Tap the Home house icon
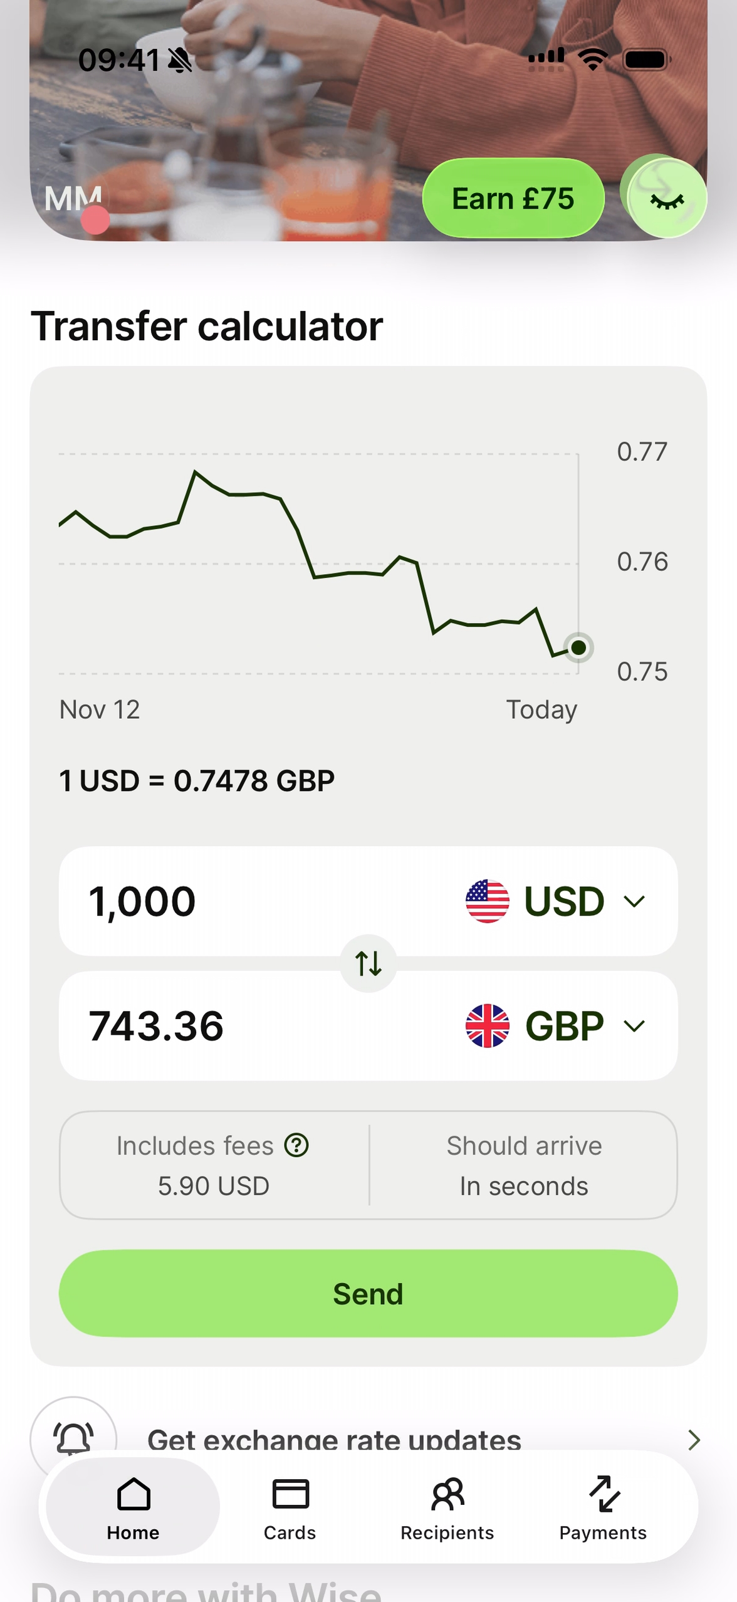Viewport: 737px width, 1602px height. [133, 1494]
